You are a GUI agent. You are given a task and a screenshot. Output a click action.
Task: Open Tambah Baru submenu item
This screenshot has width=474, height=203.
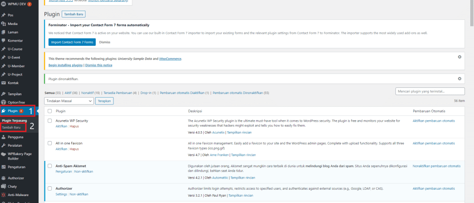point(11,128)
